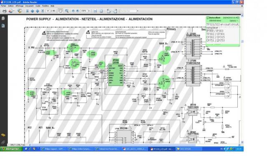Activate the marquee zoom magnifier tool

pos(67,11)
